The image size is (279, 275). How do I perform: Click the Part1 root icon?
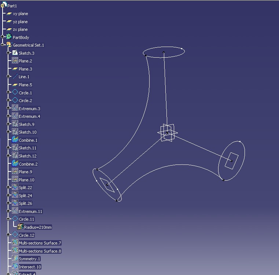click(4, 5)
